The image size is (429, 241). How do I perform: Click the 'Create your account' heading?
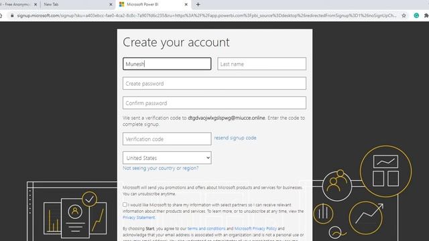(176, 42)
